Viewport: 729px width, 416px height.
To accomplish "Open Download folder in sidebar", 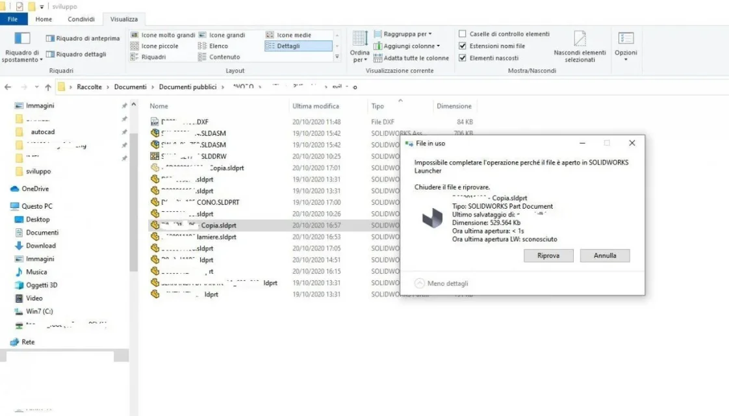I will click(40, 246).
